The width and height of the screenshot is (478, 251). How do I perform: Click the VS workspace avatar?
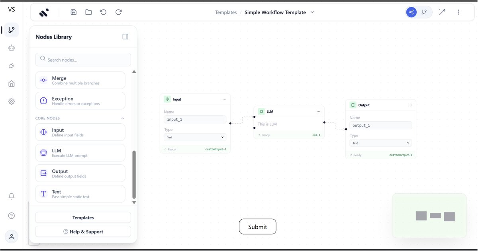(x=12, y=9)
